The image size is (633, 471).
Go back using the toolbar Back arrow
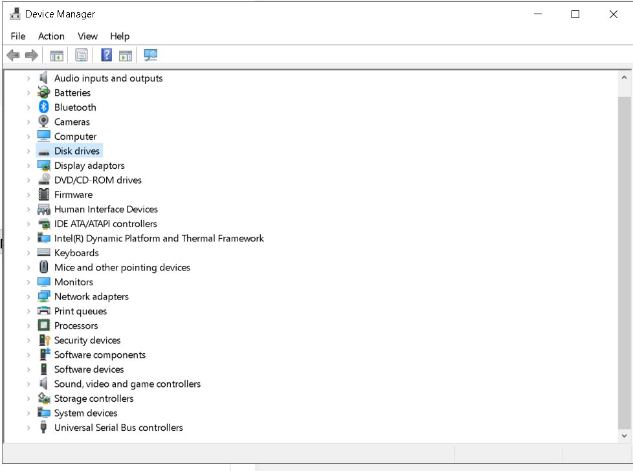[14, 55]
